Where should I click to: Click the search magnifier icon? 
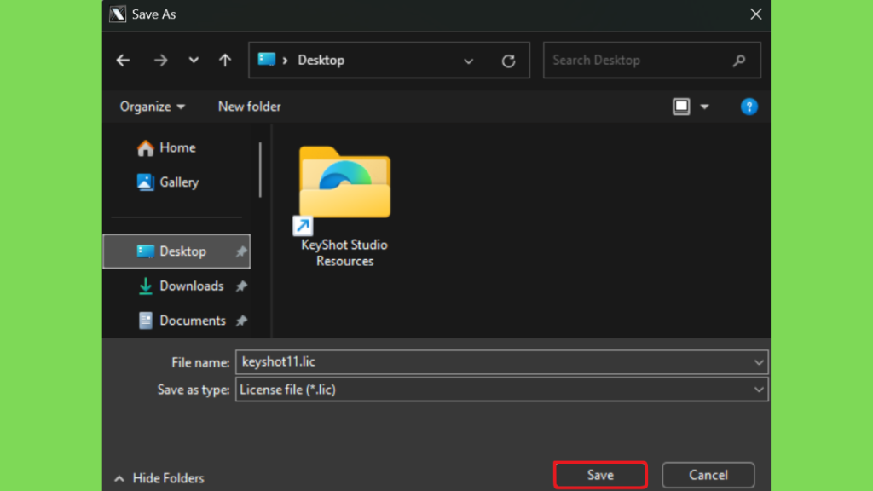pos(739,61)
